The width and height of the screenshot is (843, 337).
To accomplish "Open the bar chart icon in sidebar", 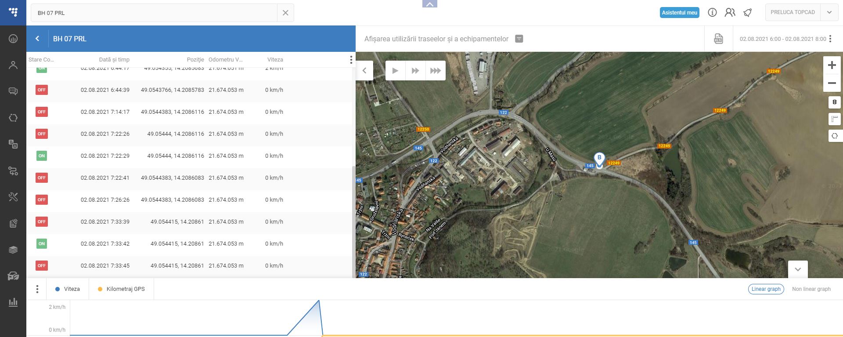I will tap(13, 302).
